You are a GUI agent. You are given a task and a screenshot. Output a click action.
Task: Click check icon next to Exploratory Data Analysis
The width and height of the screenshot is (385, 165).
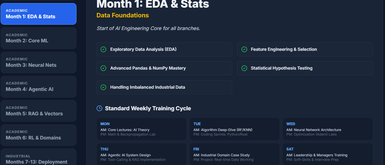click(103, 49)
